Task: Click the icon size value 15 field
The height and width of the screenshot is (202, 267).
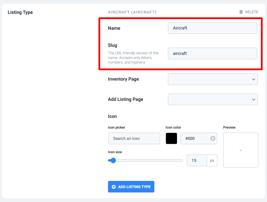Action: coord(197,160)
